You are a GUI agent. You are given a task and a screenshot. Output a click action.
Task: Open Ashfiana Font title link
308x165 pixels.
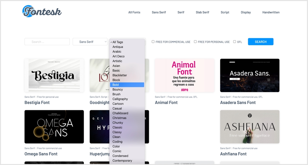pyautogui.click(x=233, y=154)
